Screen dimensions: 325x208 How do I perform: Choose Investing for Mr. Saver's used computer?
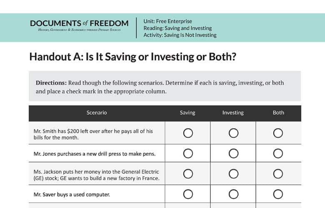click(234, 194)
